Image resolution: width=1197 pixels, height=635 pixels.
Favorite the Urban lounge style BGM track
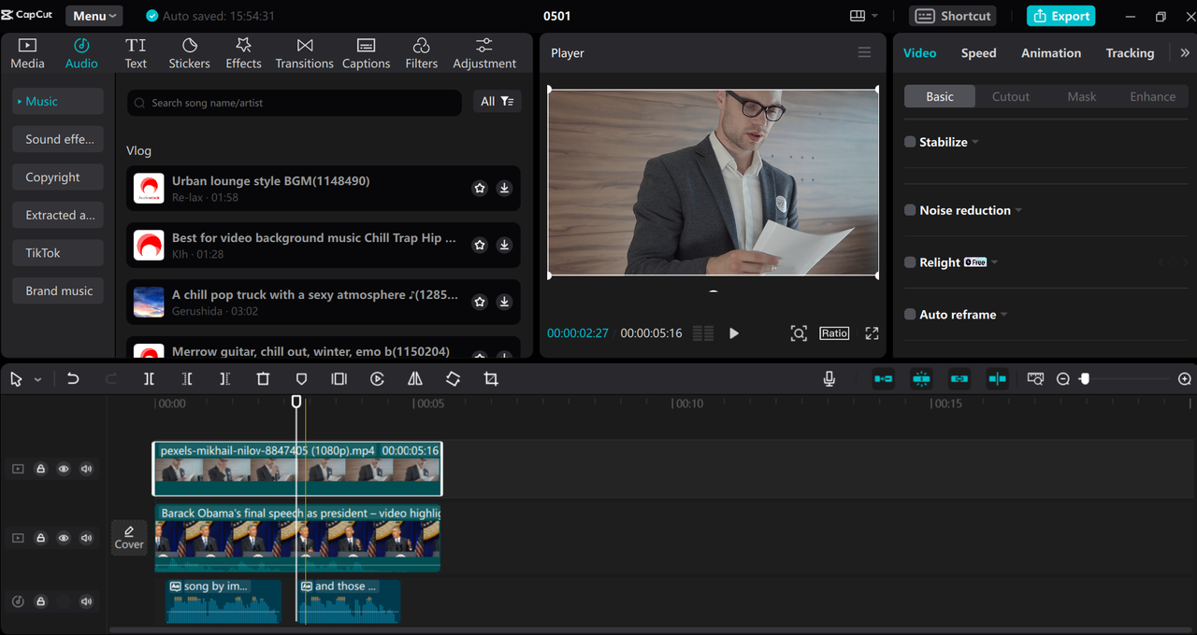click(480, 188)
